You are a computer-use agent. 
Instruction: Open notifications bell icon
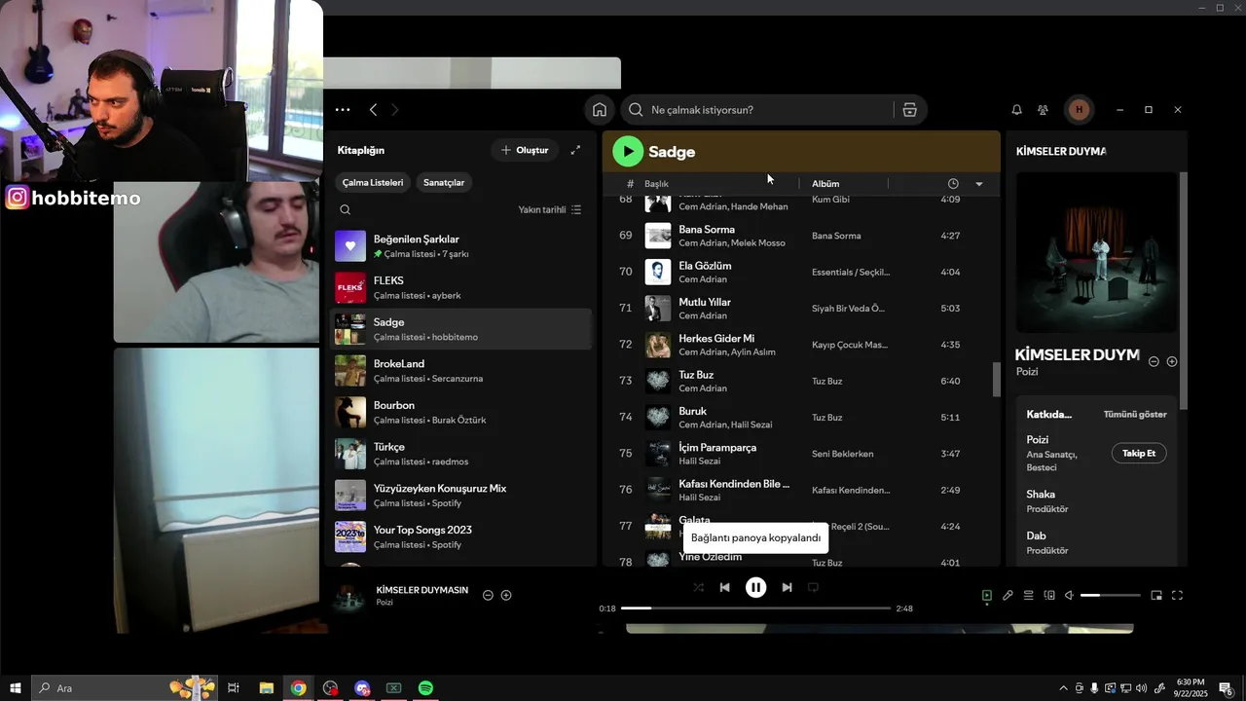point(1016,110)
